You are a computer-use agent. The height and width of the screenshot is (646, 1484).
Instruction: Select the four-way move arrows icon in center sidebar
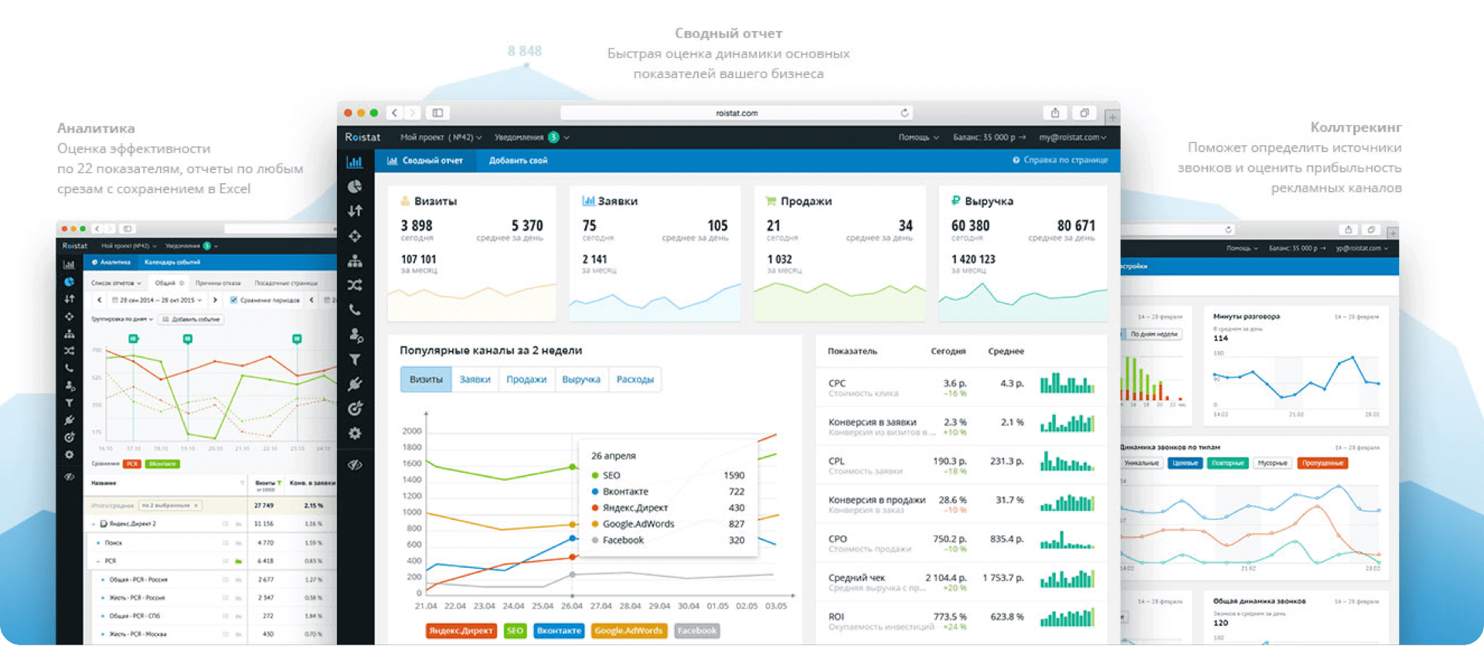(x=355, y=236)
